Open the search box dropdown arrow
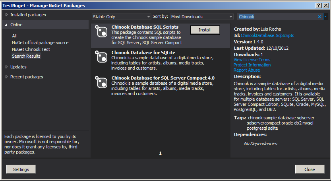This screenshot has width=331, height=181. [x=325, y=17]
